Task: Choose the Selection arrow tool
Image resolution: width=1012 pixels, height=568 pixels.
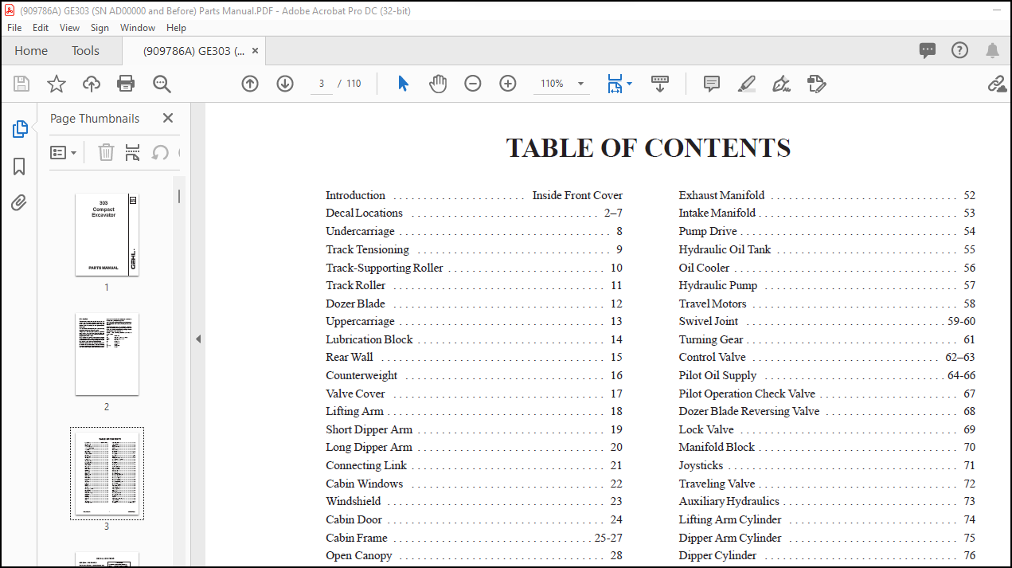Action: click(x=403, y=84)
